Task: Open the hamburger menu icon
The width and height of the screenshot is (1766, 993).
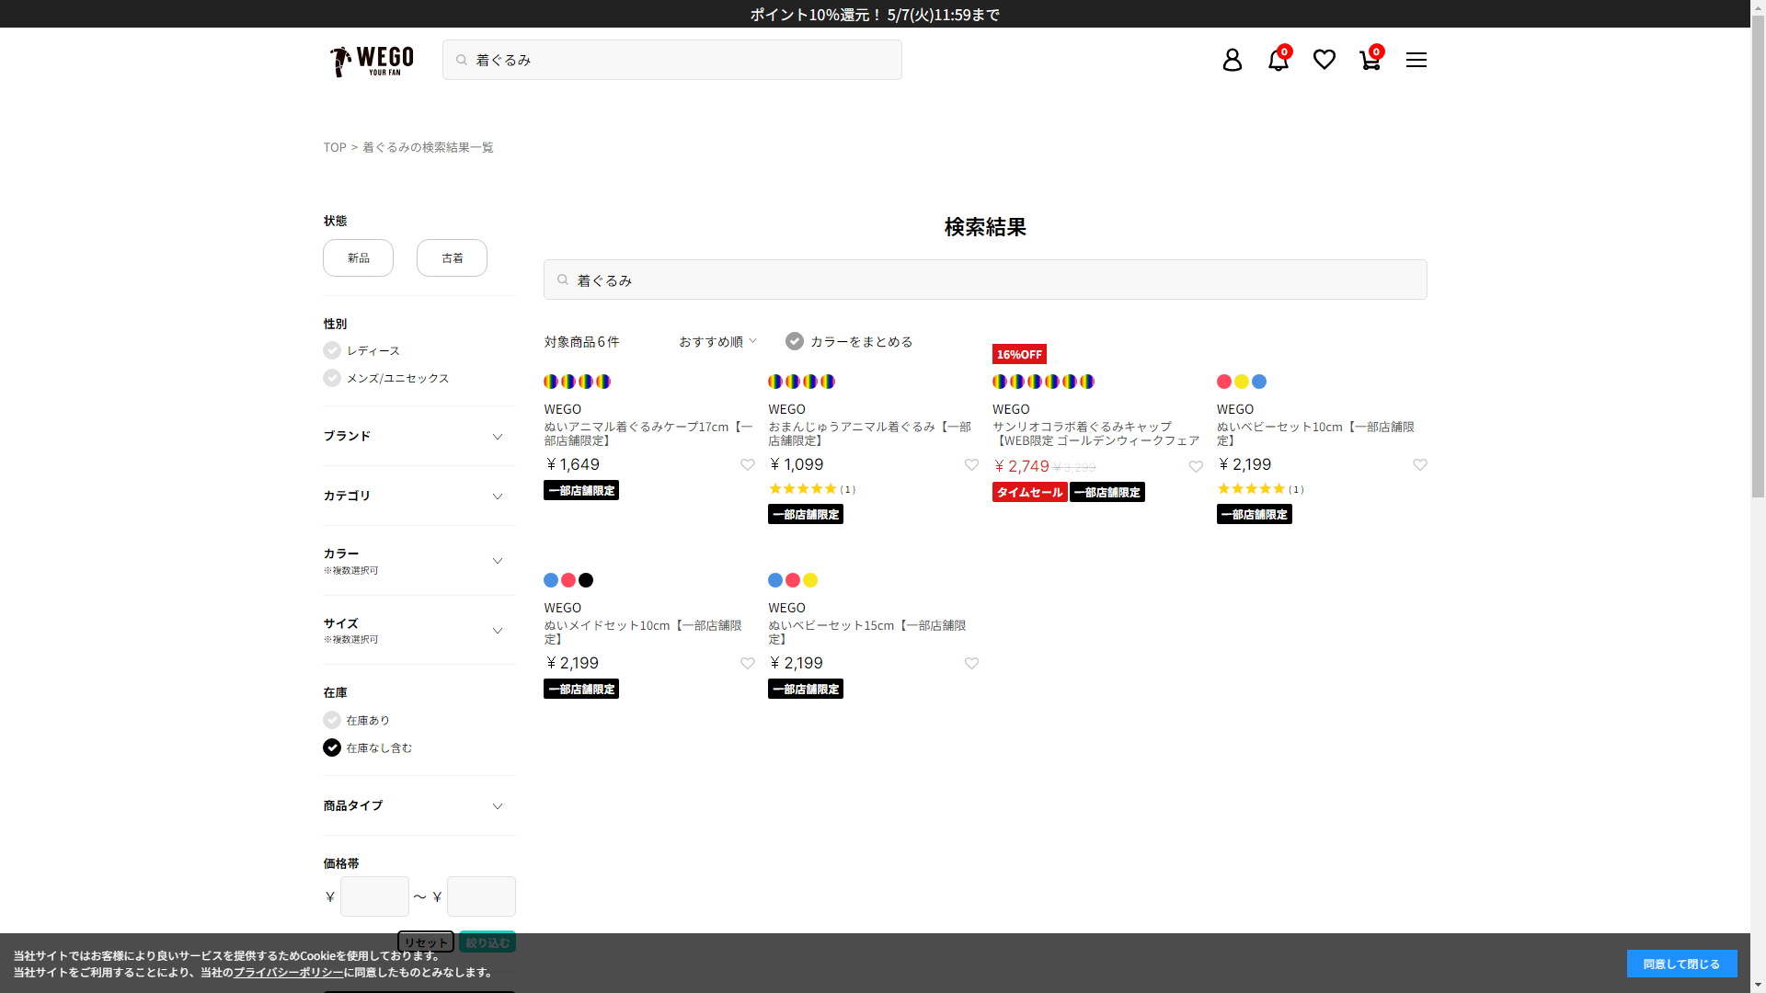Action: coord(1416,60)
